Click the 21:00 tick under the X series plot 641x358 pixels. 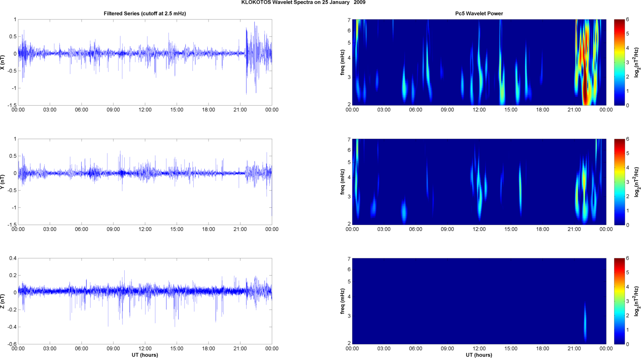pyautogui.click(x=240, y=110)
